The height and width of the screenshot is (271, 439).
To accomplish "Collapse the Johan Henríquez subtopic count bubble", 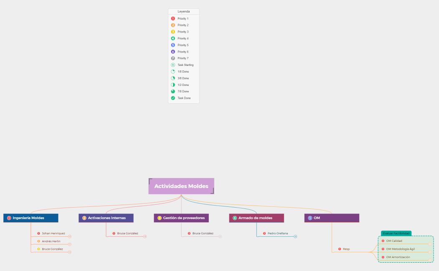I will [70, 236].
